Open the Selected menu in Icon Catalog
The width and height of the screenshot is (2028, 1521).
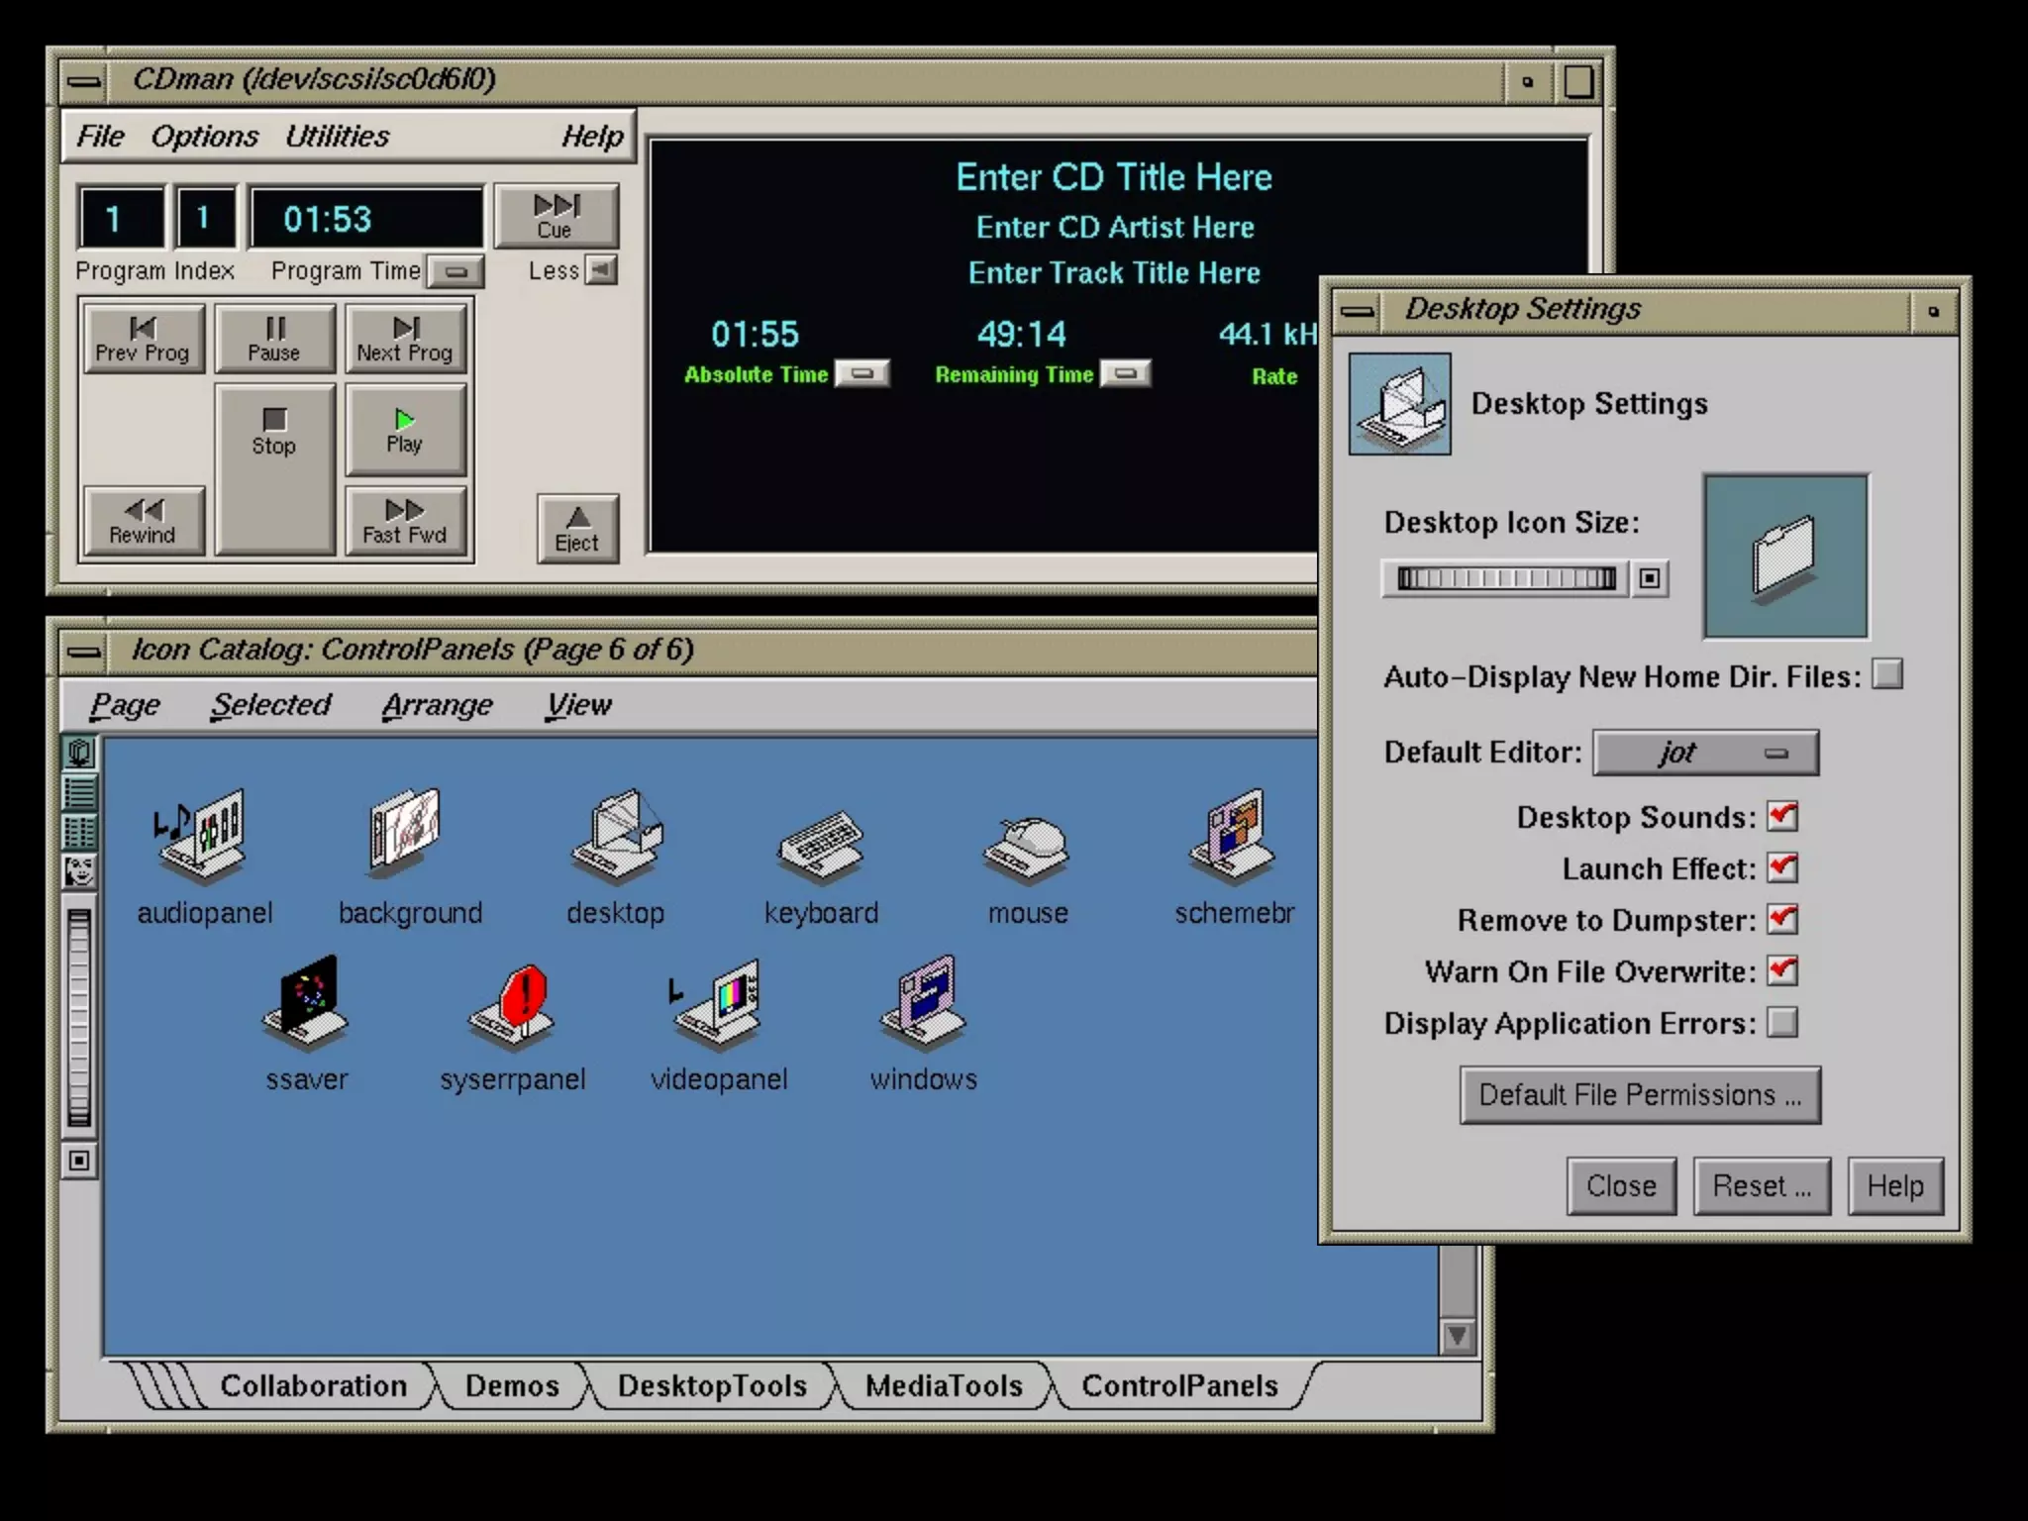click(270, 704)
